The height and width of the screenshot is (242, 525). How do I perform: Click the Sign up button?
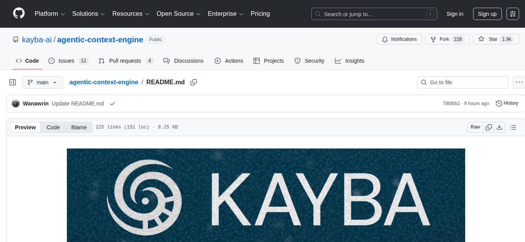pyautogui.click(x=487, y=14)
